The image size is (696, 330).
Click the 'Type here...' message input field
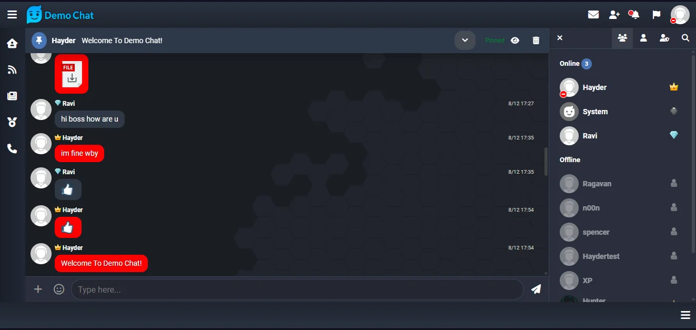coord(297,289)
